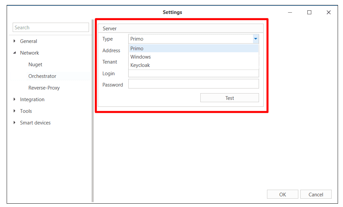Focus the Password input field
343x207 pixels.
click(193, 84)
